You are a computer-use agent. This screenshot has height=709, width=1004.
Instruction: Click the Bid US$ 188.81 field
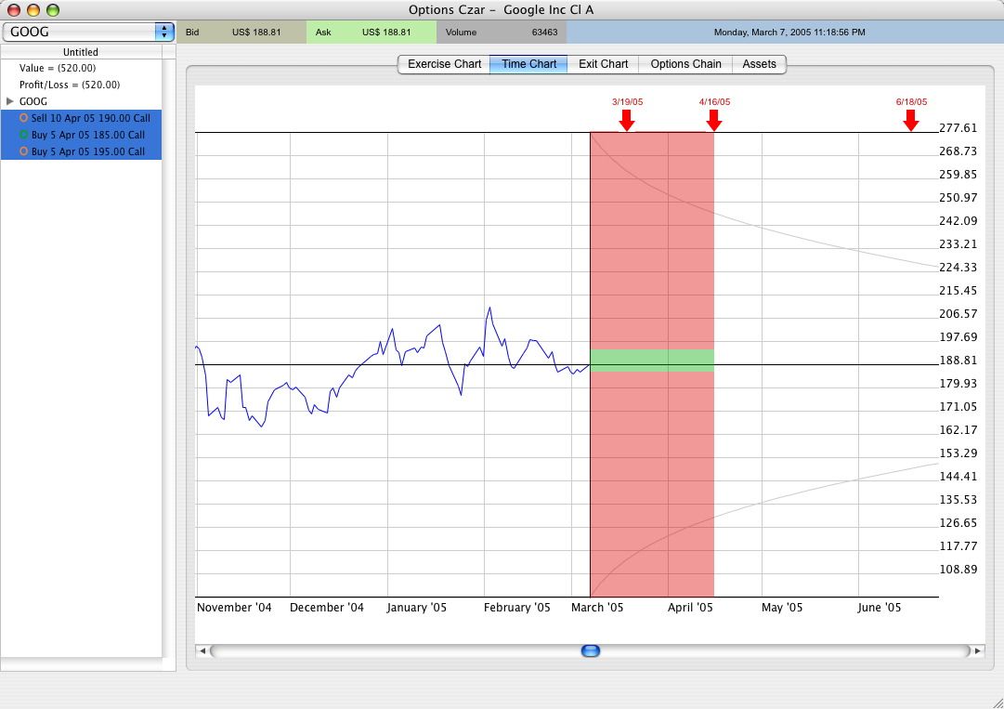click(x=241, y=32)
